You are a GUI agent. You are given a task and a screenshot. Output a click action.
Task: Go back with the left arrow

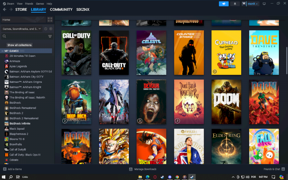coord(5,10)
